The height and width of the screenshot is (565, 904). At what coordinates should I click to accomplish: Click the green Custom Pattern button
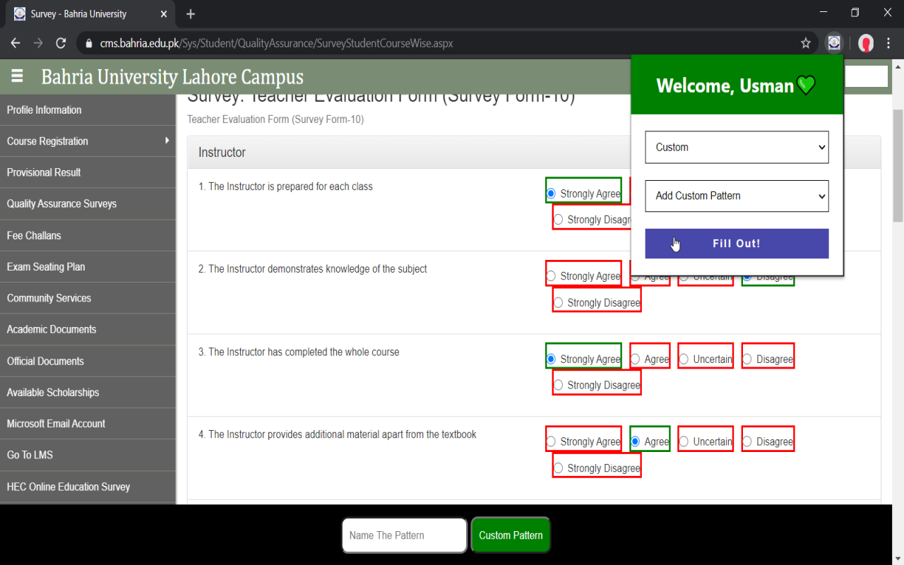(x=511, y=535)
